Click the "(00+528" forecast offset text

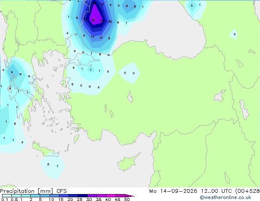coord(247,191)
